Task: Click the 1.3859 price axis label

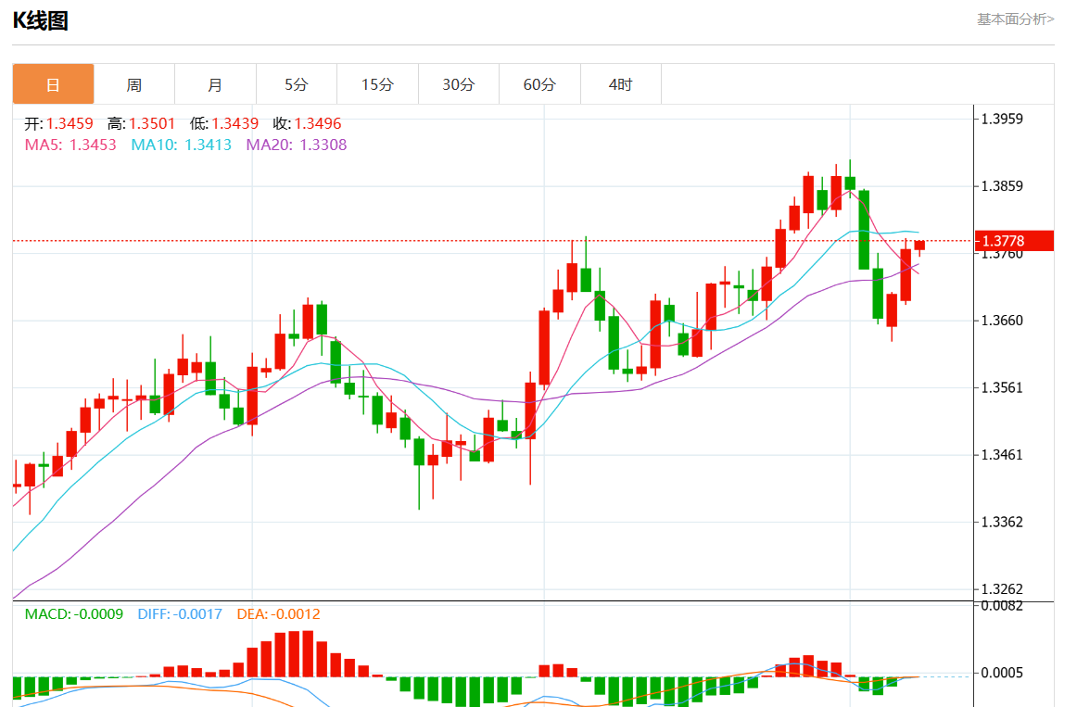Action: click(1001, 186)
